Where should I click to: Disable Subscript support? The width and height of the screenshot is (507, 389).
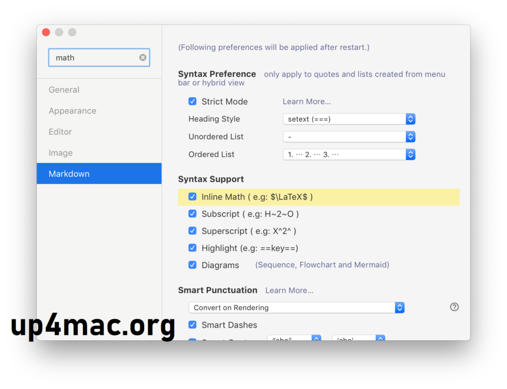[192, 214]
